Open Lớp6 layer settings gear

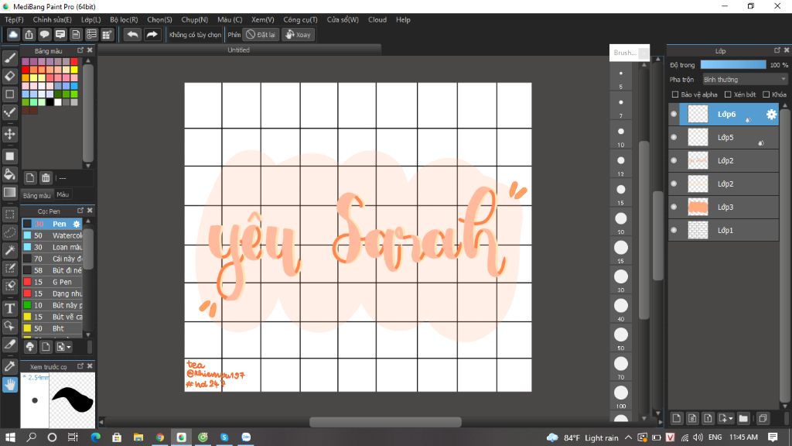tap(771, 115)
